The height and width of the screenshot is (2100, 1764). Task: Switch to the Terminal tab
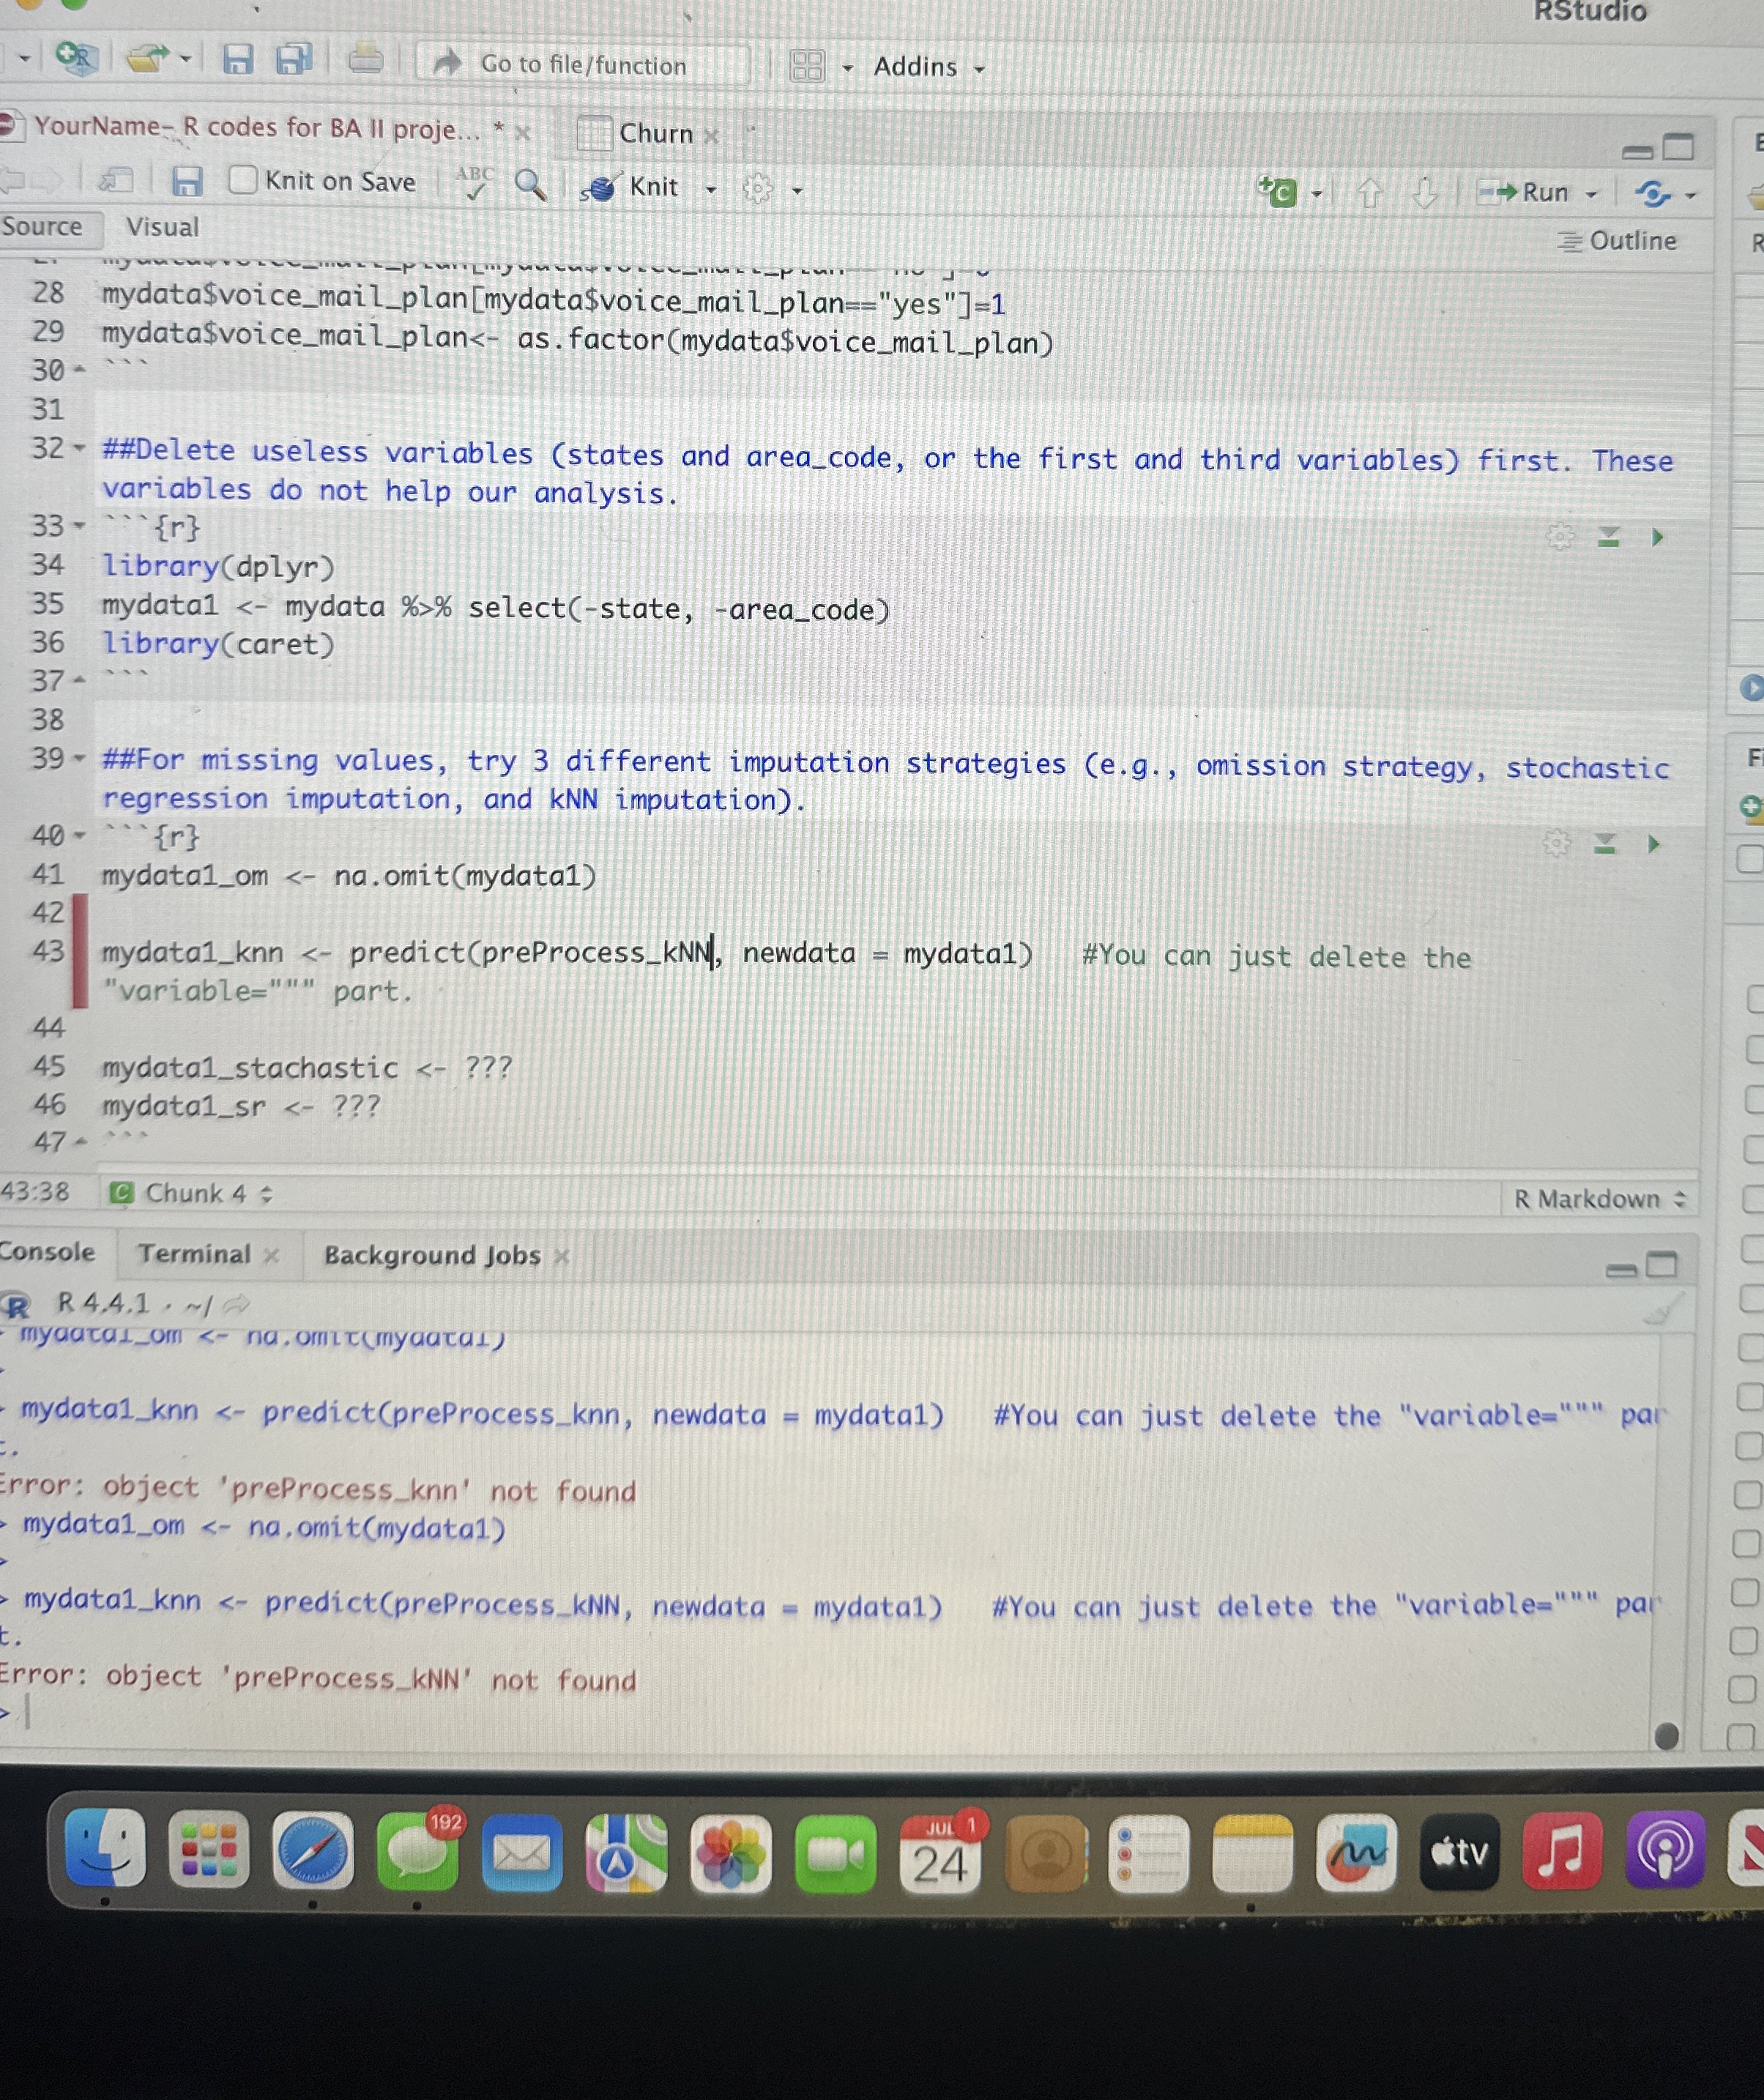click(x=196, y=1254)
